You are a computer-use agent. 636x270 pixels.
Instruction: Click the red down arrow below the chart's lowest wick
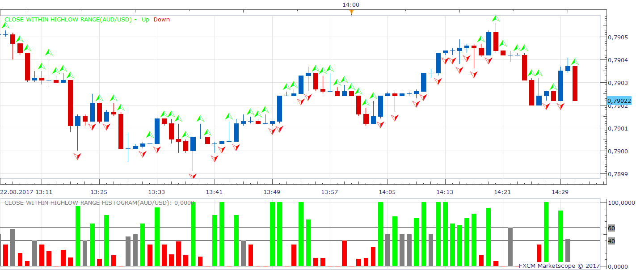[193, 176]
